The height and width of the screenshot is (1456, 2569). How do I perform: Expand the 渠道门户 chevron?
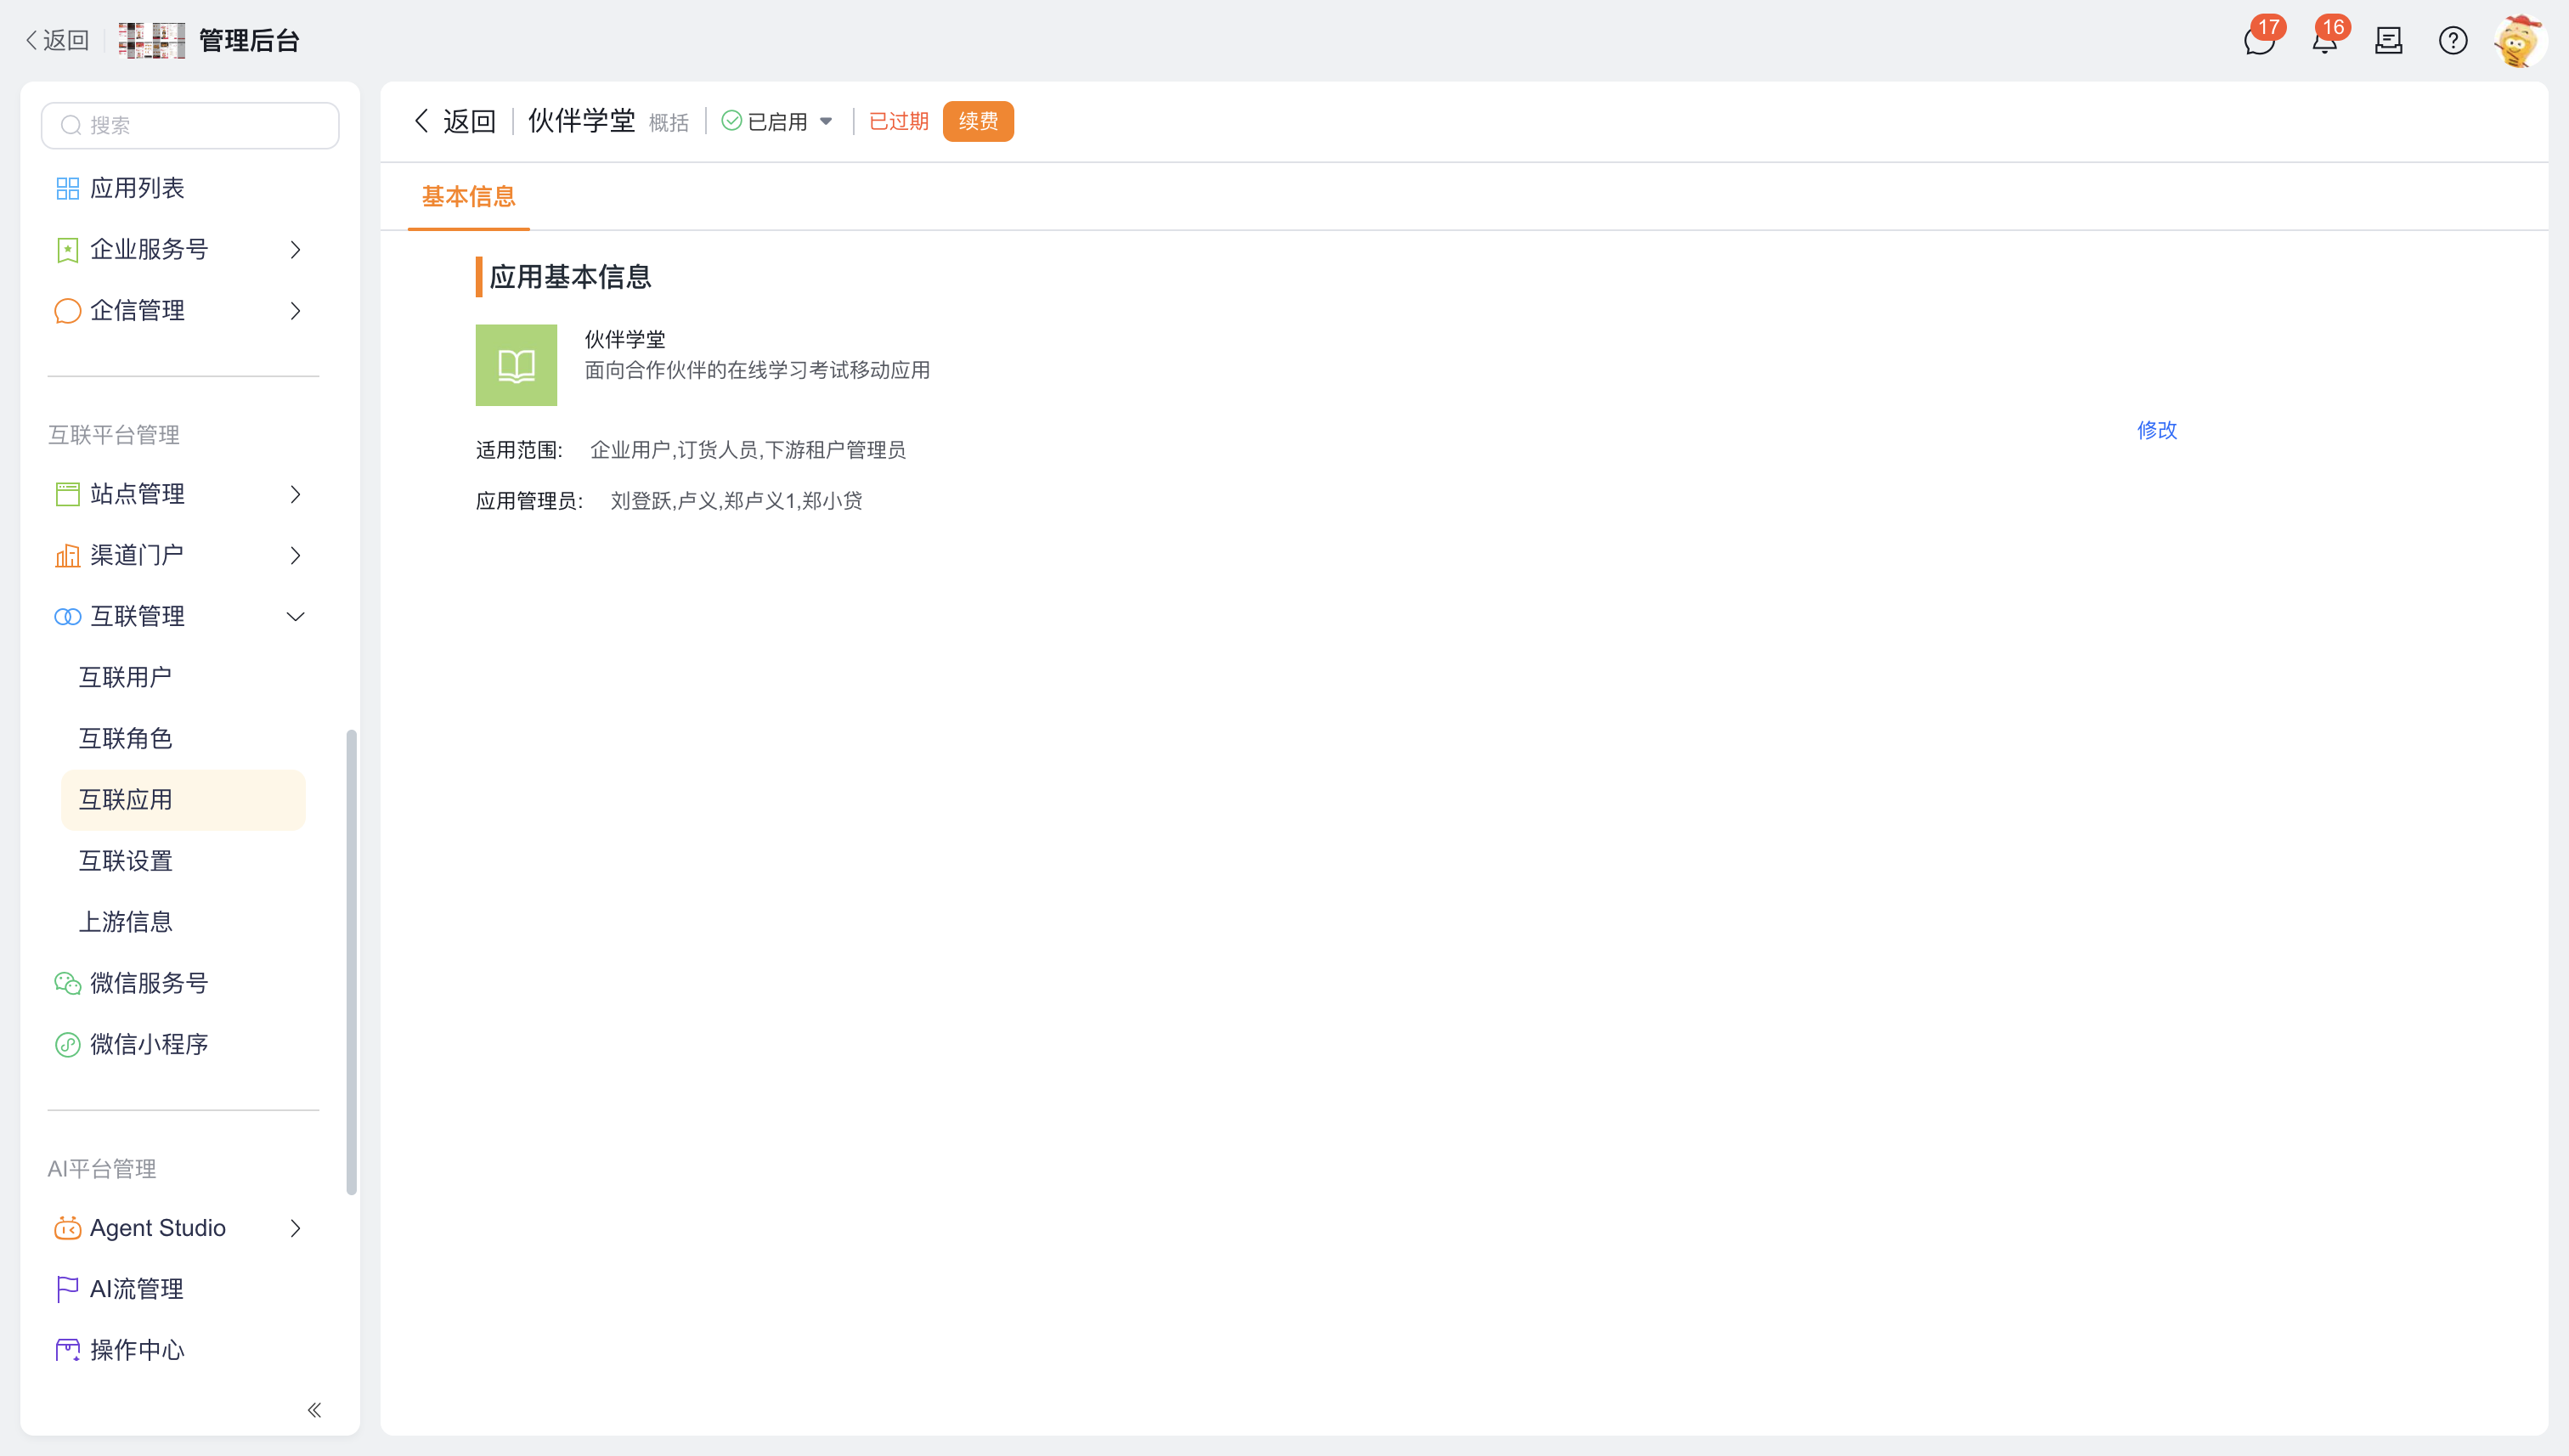click(x=295, y=555)
